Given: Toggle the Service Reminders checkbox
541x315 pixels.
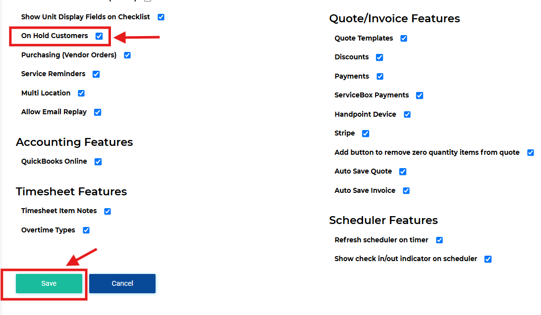Looking at the screenshot, I should click(x=96, y=74).
